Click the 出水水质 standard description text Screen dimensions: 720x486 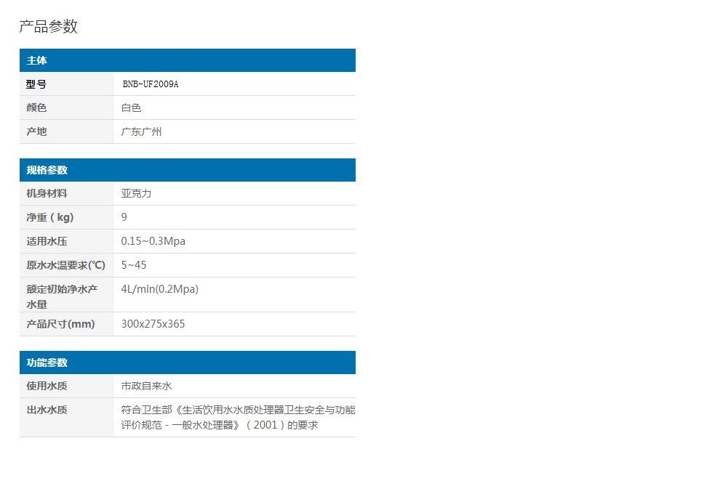point(238,417)
